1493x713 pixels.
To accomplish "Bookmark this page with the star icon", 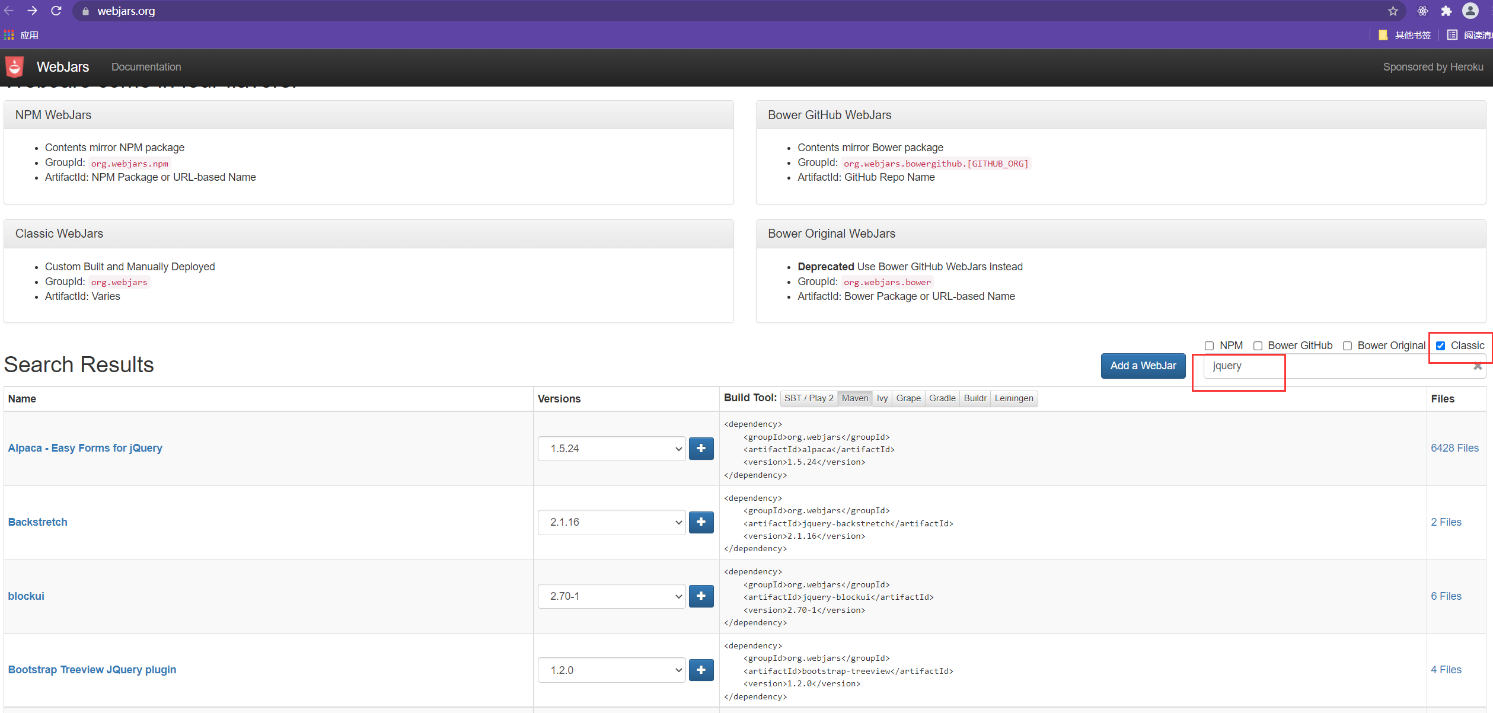I will [1393, 11].
